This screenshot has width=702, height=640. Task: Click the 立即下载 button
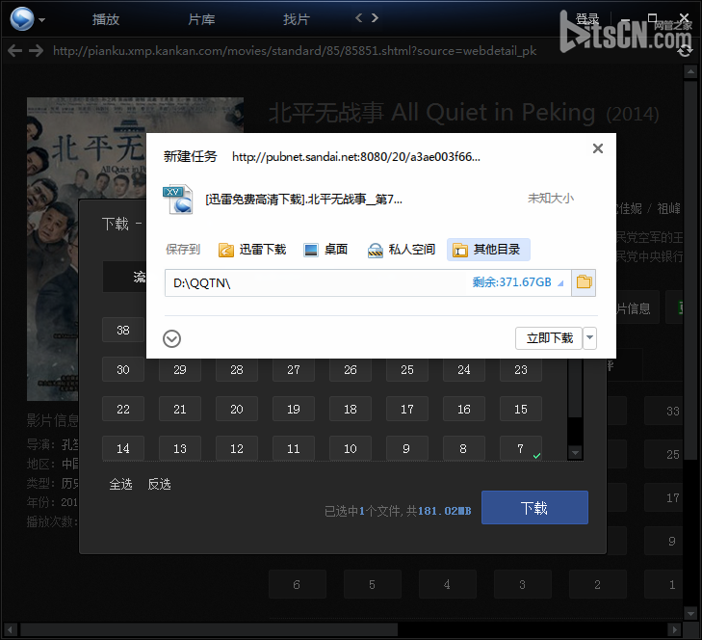549,338
